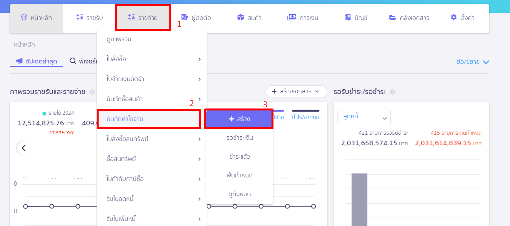Viewport: 510px width, 226px height.
Task: Click the building icon beside ผู้ติดต่อ
Action: (x=185, y=18)
